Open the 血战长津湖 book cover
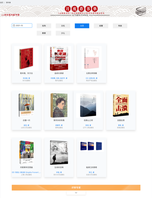The image size is (152, 198). click(59, 58)
